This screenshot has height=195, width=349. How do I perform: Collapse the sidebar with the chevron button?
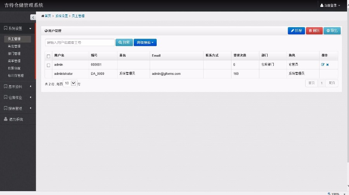tap(33, 17)
